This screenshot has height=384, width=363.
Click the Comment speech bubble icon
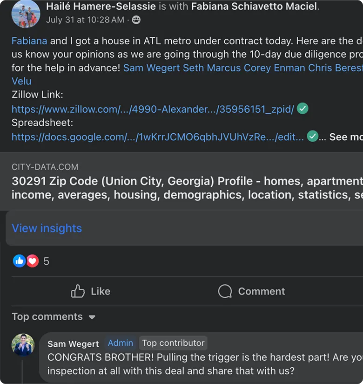coord(225,291)
